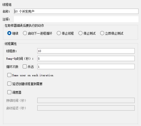Click the 注释 comment input field
141x126 pixels.
[x=76, y=19]
